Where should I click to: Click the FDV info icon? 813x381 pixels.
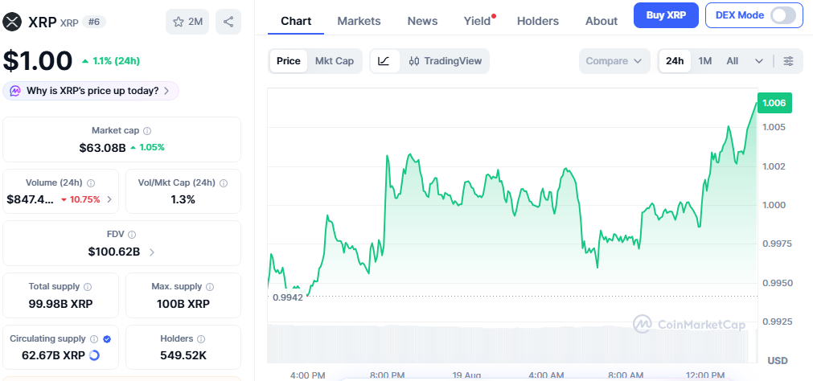pyautogui.click(x=132, y=235)
